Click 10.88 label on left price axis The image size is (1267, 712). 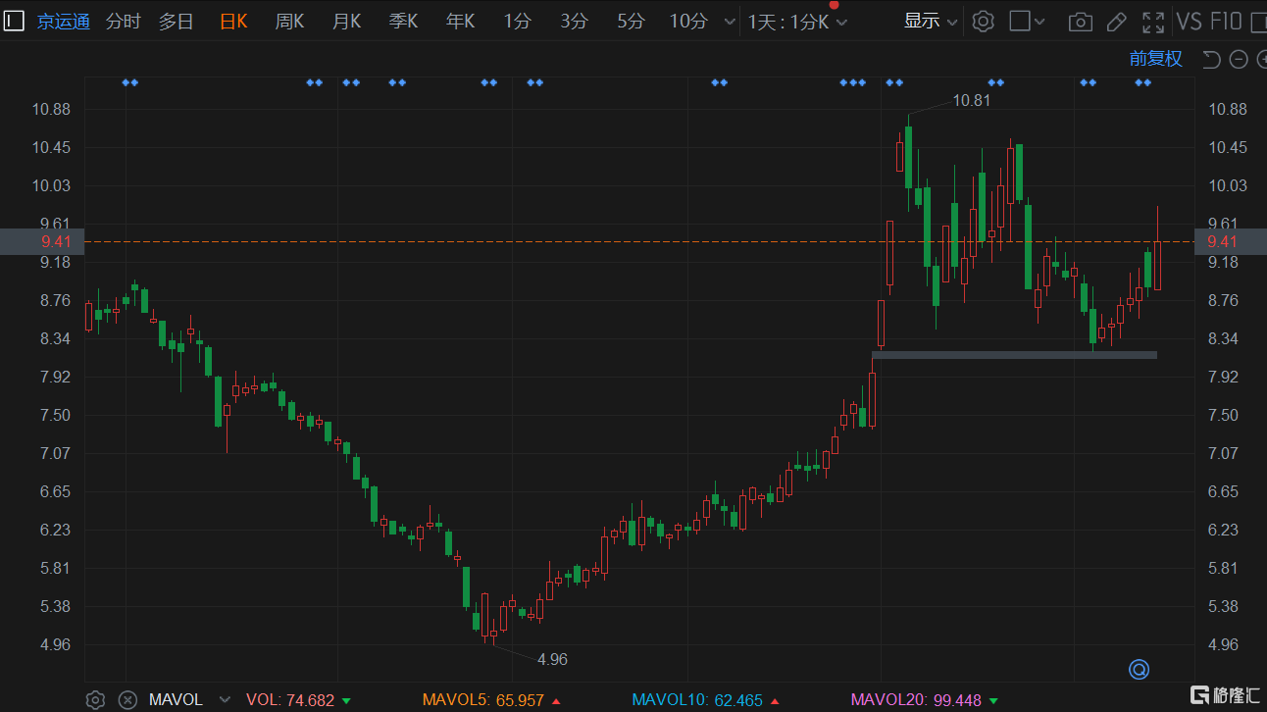click(53, 109)
